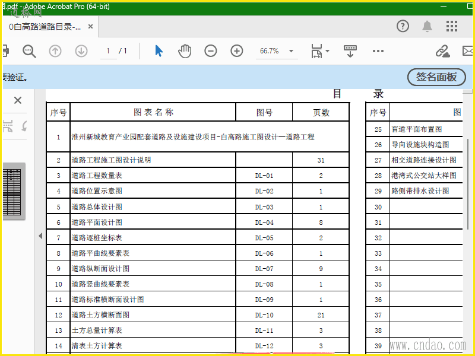This screenshot has height=356, width=475.
Task: Click the cell DL-04
Action: [264, 223]
